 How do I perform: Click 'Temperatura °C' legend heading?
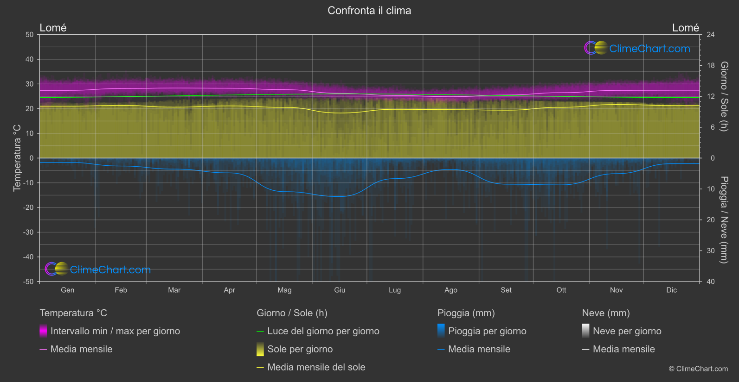(x=73, y=313)
